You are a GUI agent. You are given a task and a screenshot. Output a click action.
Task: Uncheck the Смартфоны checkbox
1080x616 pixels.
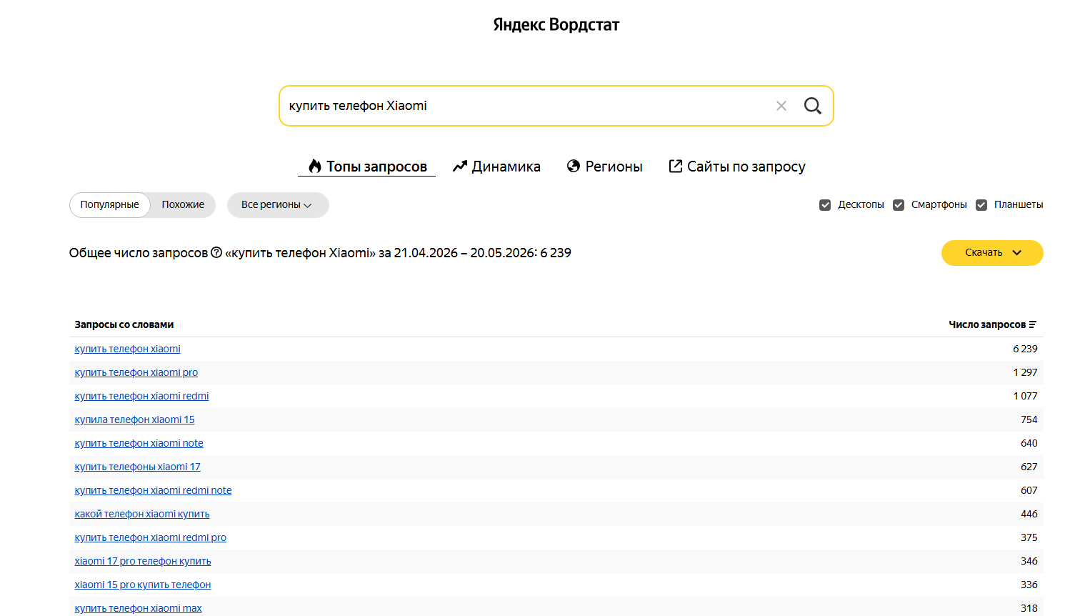899,205
